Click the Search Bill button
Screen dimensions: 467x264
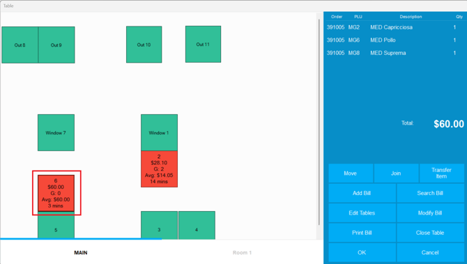(x=430, y=193)
